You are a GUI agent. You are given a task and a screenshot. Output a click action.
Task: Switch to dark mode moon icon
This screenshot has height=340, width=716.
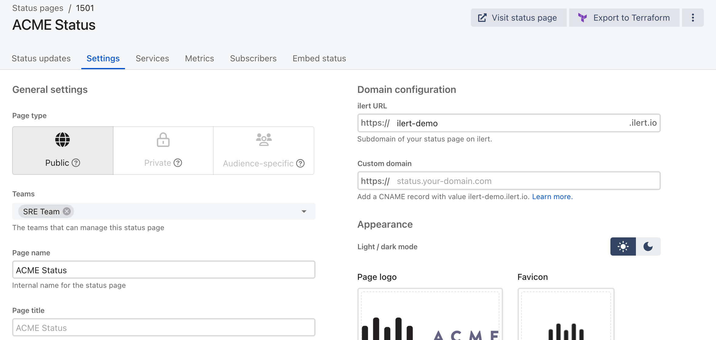coord(648,246)
